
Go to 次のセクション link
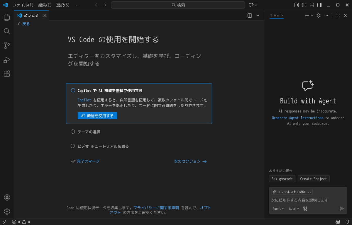(x=190, y=161)
